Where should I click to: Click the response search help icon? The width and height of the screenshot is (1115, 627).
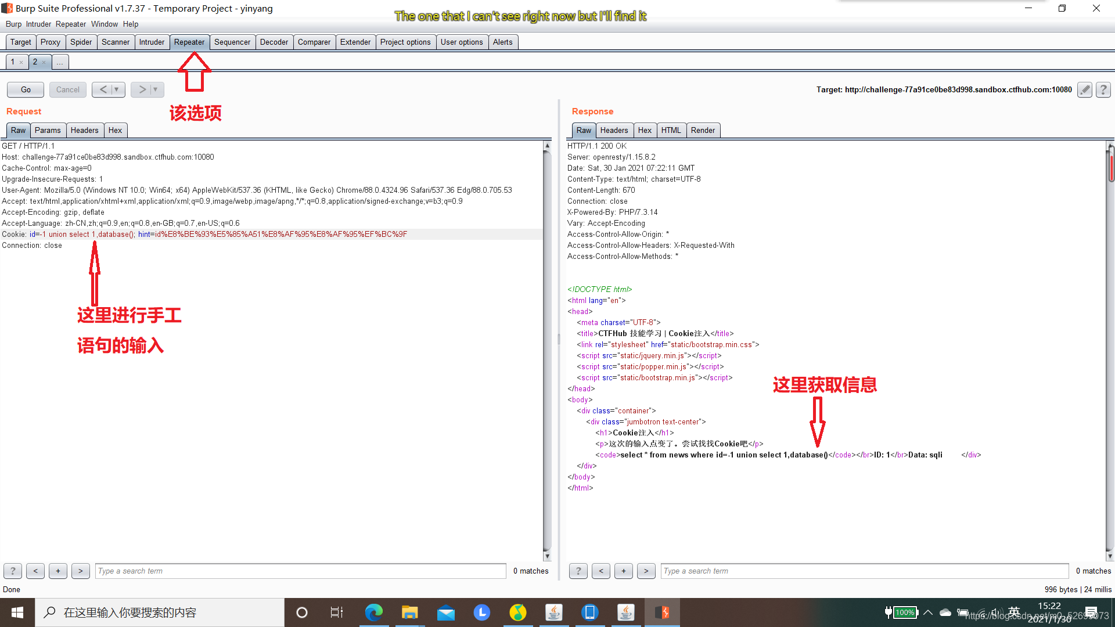pyautogui.click(x=578, y=571)
